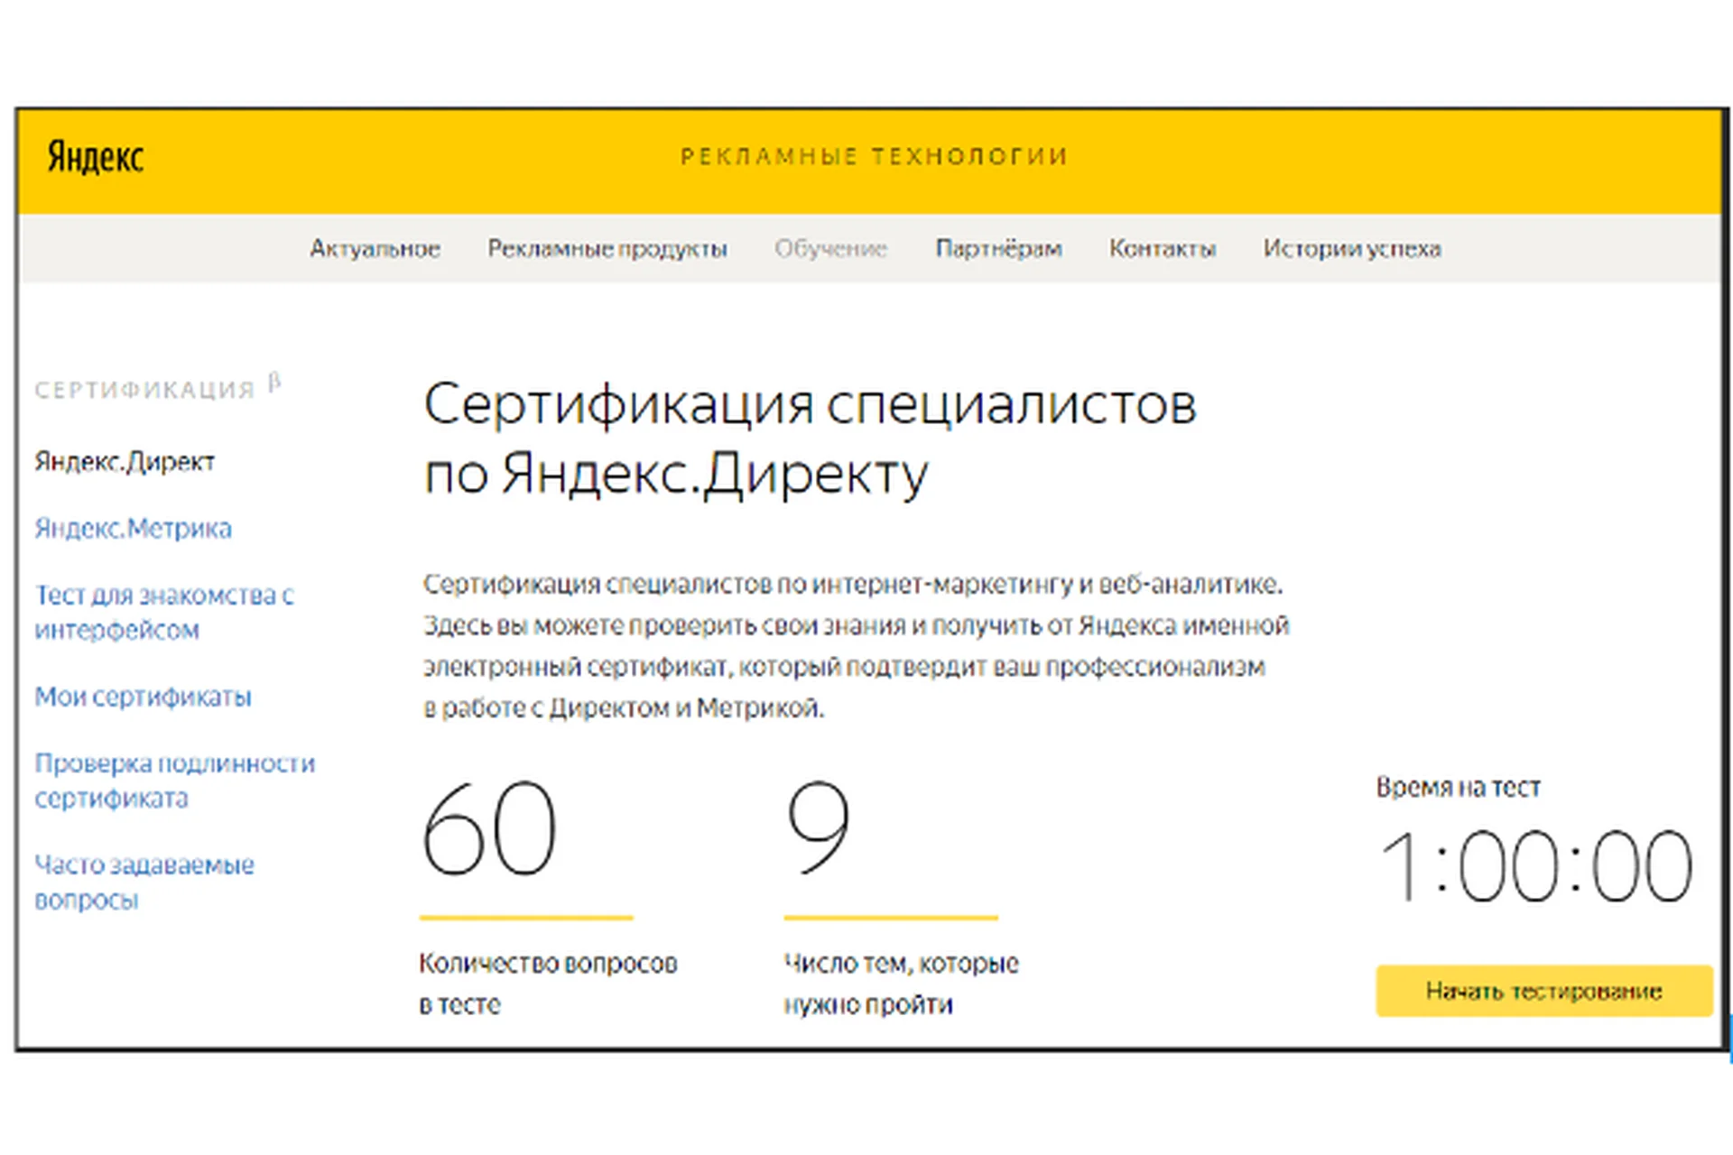Switch to the Актуальное navigation tab
This screenshot has width=1733, height=1155.
[375, 249]
